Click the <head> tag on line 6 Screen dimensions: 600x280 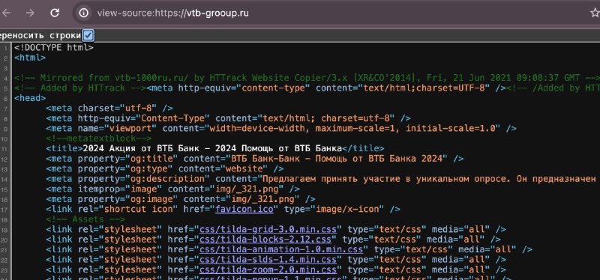30,98
